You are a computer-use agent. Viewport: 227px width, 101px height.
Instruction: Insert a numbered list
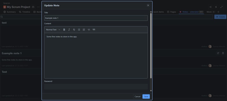pyautogui.click(x=84, y=30)
